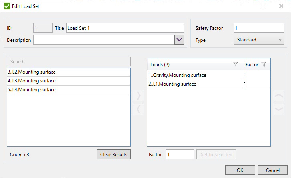Click into the Search field
Image resolution: width=291 pixels, height=178 pixels.
(x=68, y=62)
